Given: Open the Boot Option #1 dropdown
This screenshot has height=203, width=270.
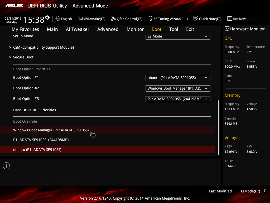Looking at the screenshot, I should tap(178, 78).
